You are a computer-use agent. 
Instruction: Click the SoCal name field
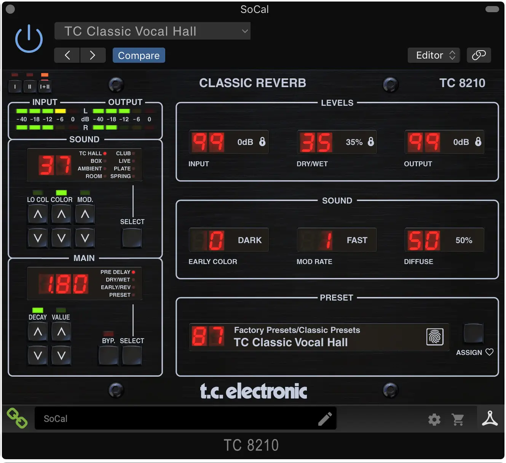tap(185, 418)
